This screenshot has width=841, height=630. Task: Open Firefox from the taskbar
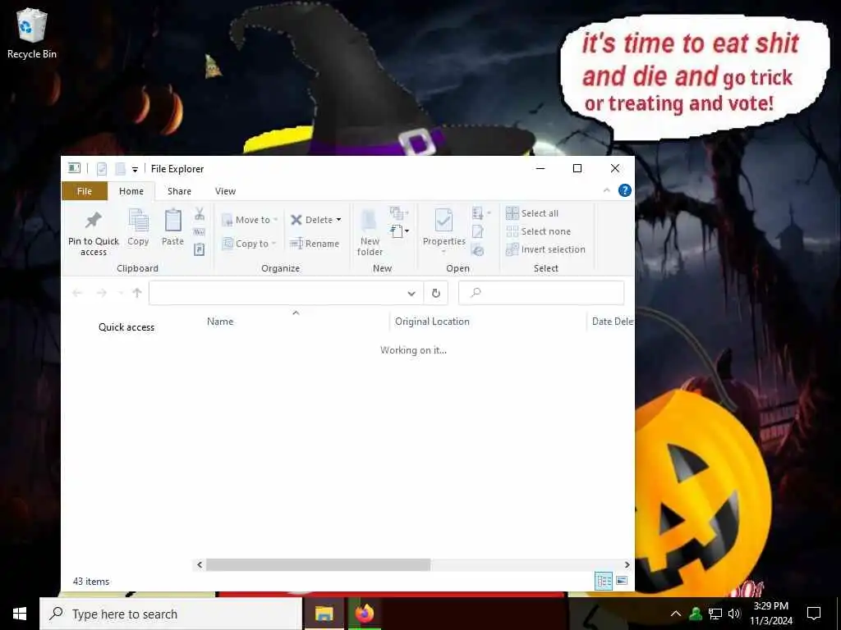[x=364, y=614]
